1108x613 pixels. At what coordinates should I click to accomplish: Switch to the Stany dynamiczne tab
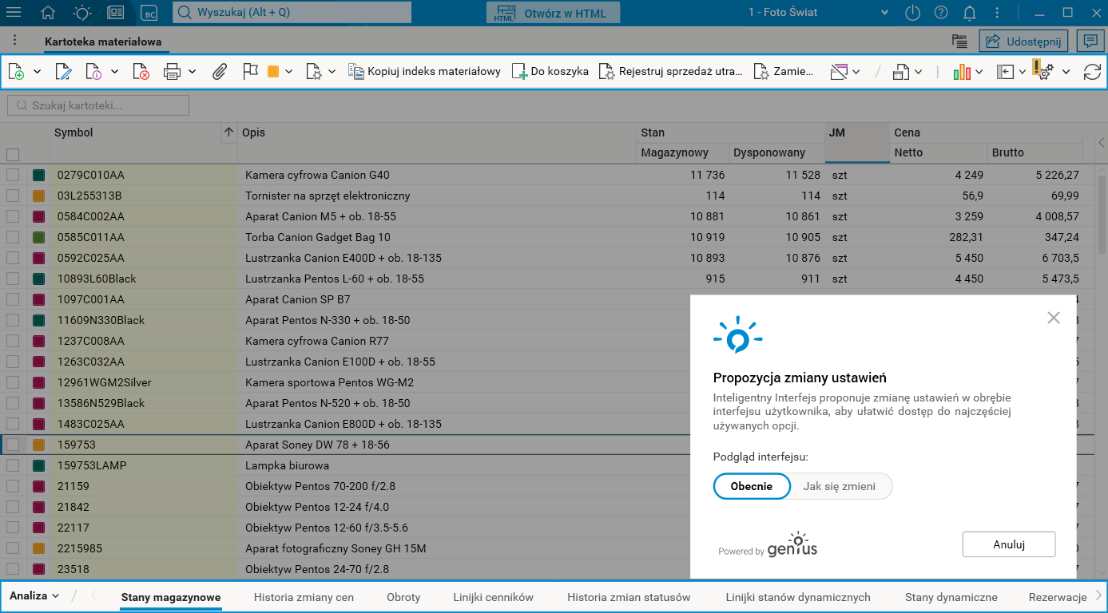point(951,597)
